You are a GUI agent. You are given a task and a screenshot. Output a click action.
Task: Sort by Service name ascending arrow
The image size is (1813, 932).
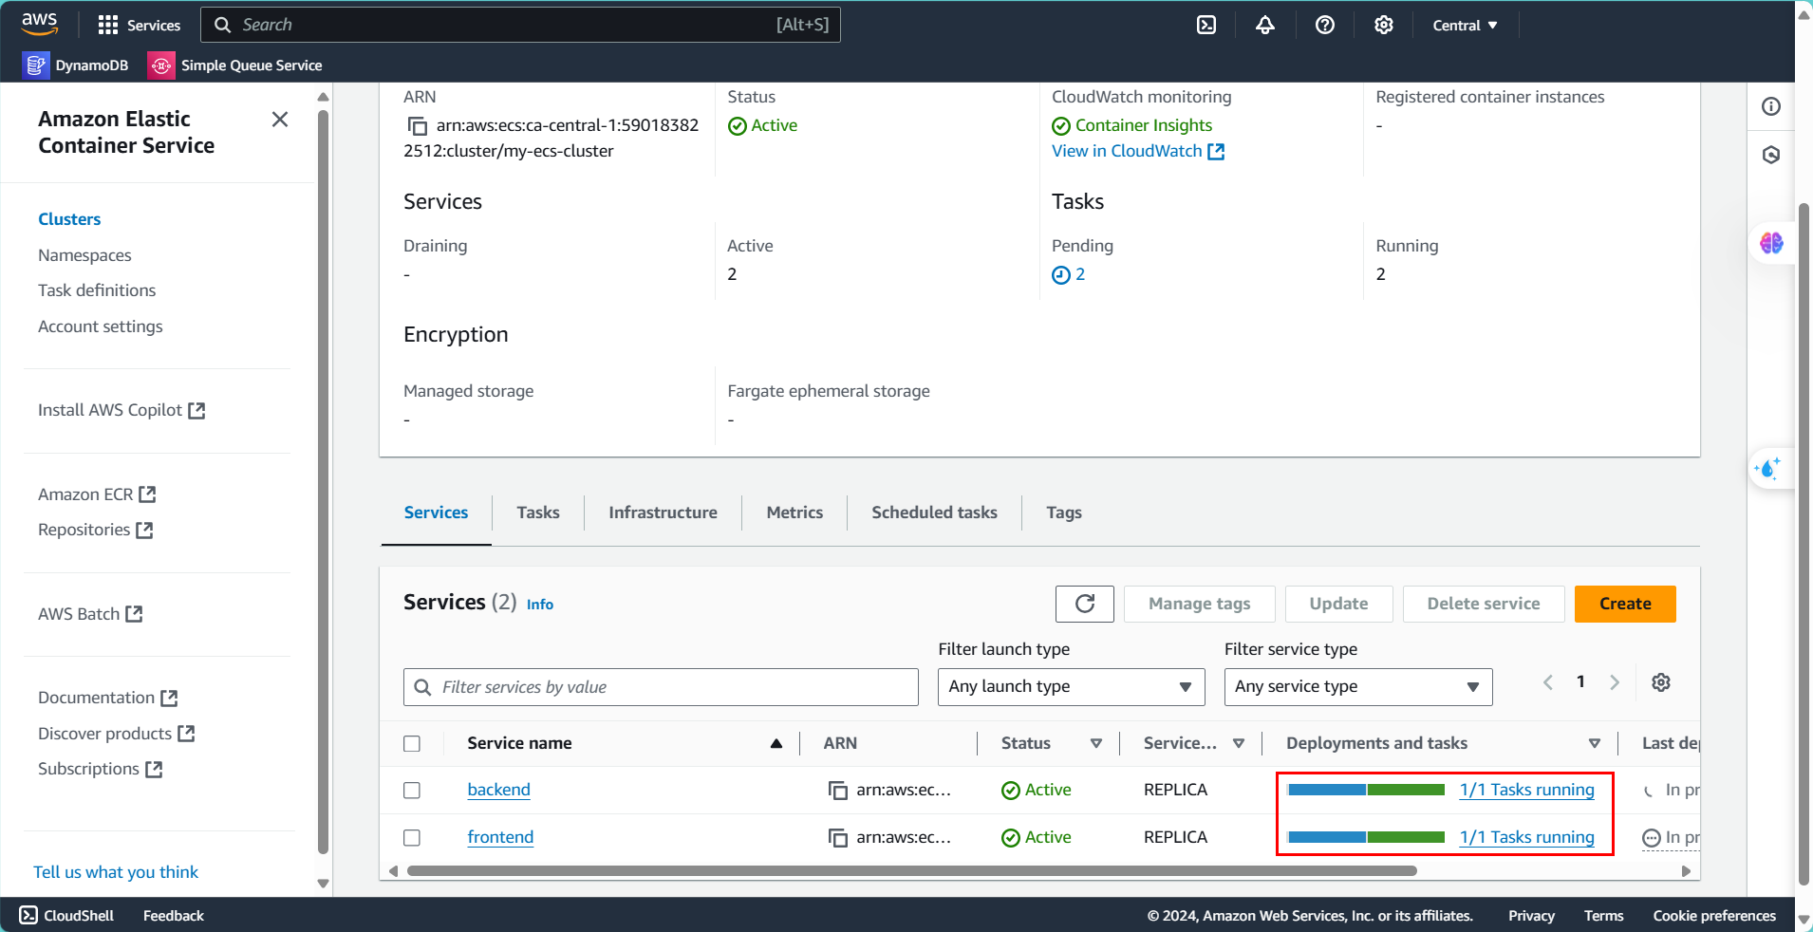click(776, 743)
